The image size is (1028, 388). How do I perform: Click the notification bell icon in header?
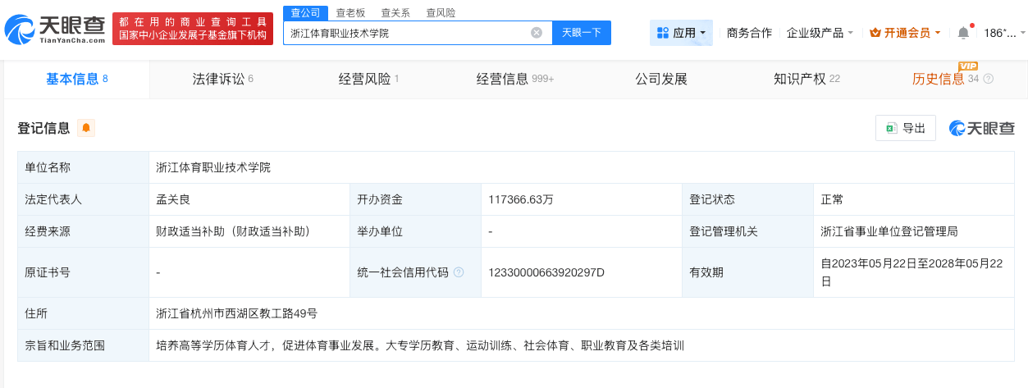point(963,33)
